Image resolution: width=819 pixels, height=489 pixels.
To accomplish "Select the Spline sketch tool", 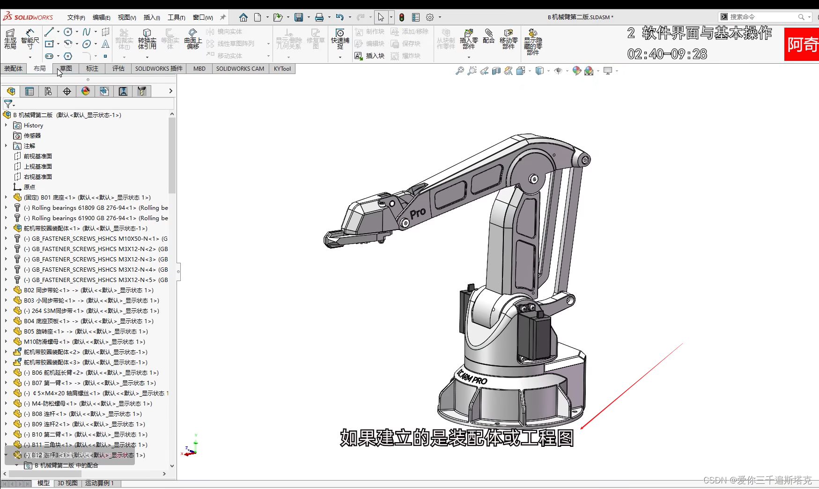I will tap(87, 32).
